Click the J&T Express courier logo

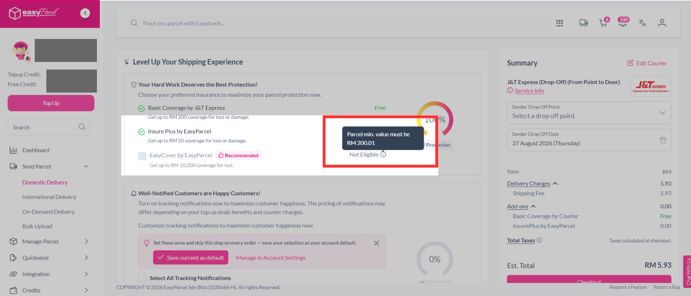click(x=651, y=87)
